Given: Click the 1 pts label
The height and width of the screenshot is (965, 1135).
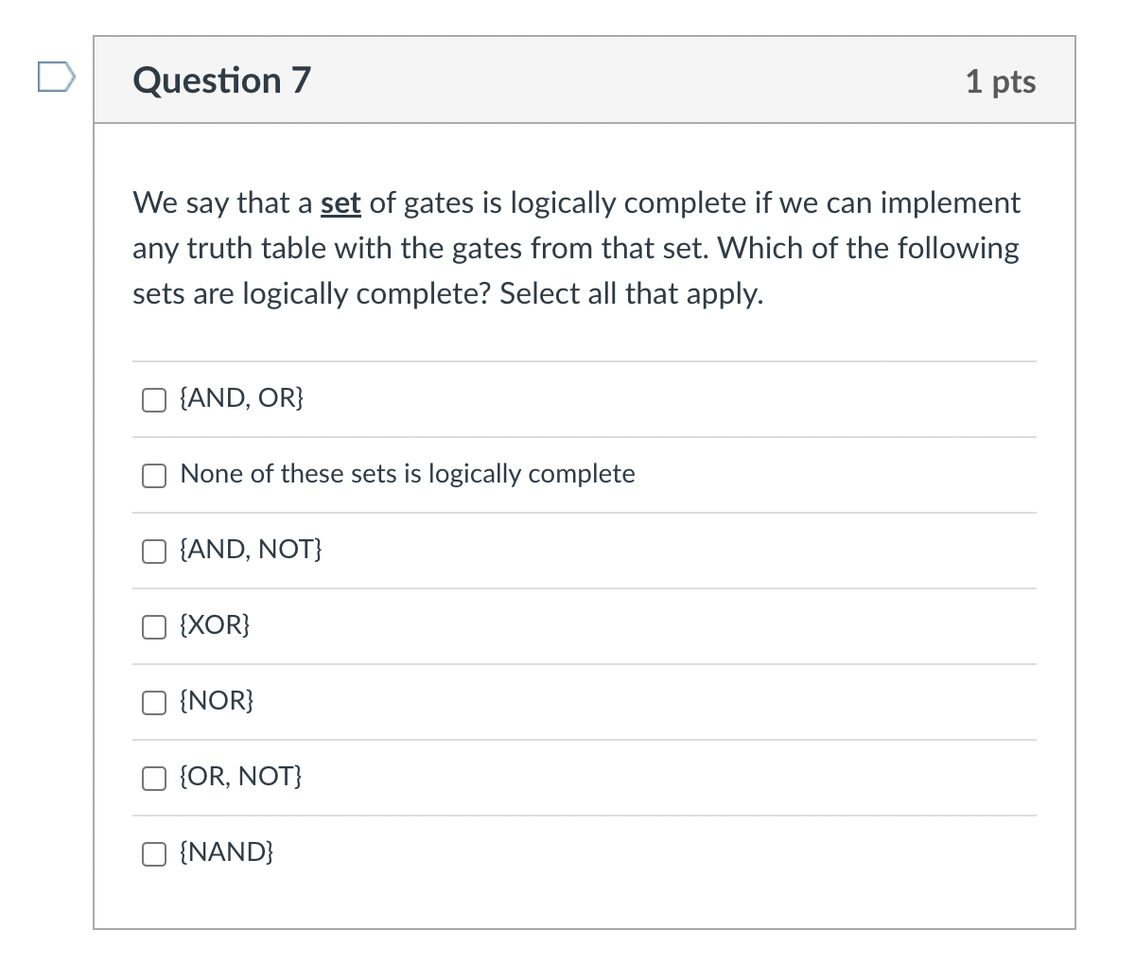Looking at the screenshot, I should (1001, 82).
